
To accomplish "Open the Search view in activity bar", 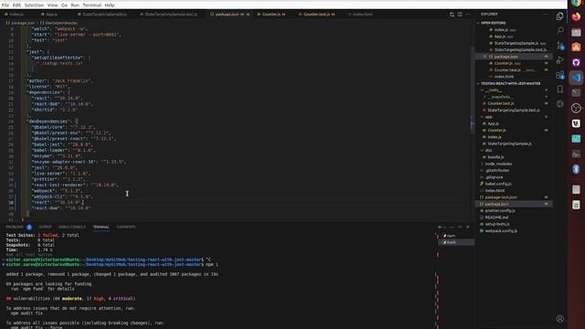I will click(x=559, y=30).
